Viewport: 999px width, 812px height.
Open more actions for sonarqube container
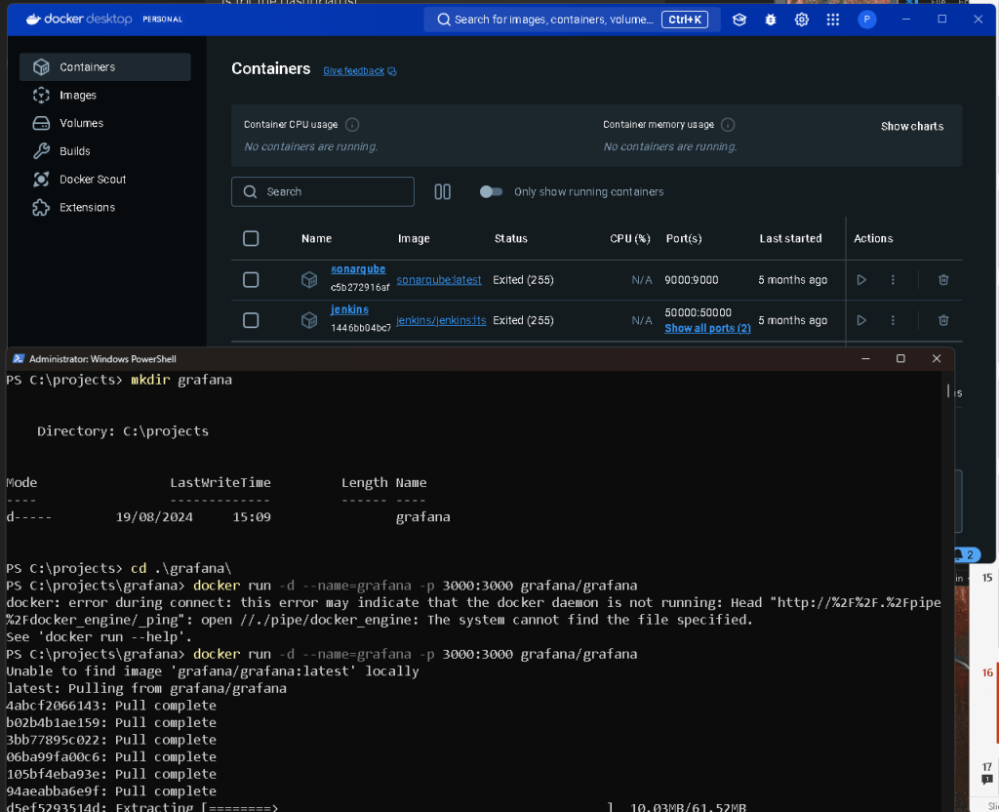coord(893,280)
